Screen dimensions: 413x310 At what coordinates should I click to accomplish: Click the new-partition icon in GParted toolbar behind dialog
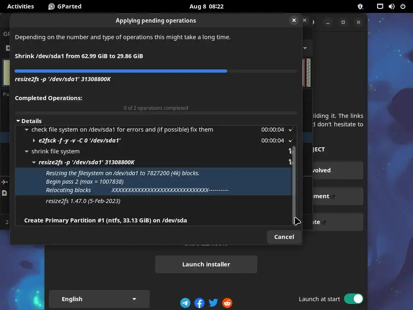click(8, 48)
